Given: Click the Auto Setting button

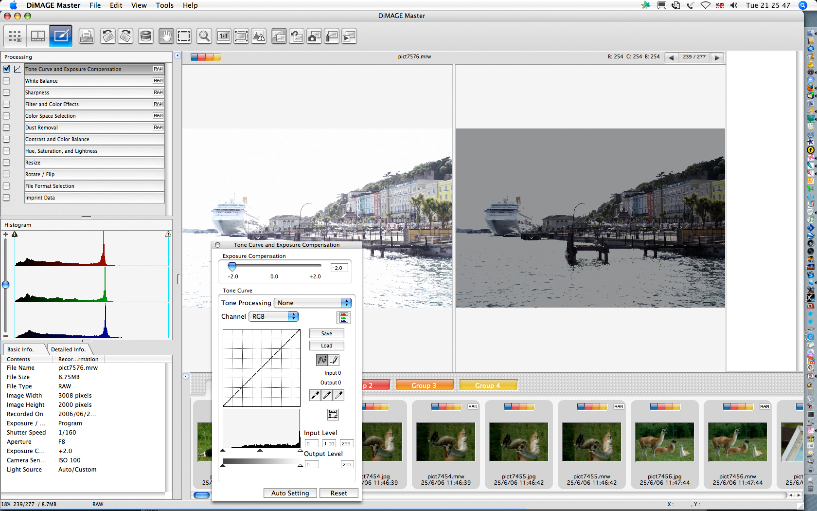Looking at the screenshot, I should [290, 493].
